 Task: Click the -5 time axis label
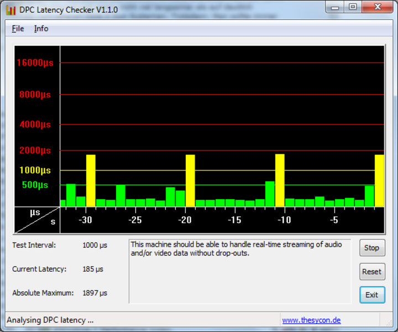pyautogui.click(x=334, y=220)
